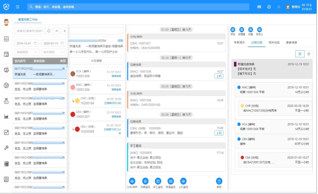Switch process record to grid view
The image size is (318, 194).
pos(300,54)
